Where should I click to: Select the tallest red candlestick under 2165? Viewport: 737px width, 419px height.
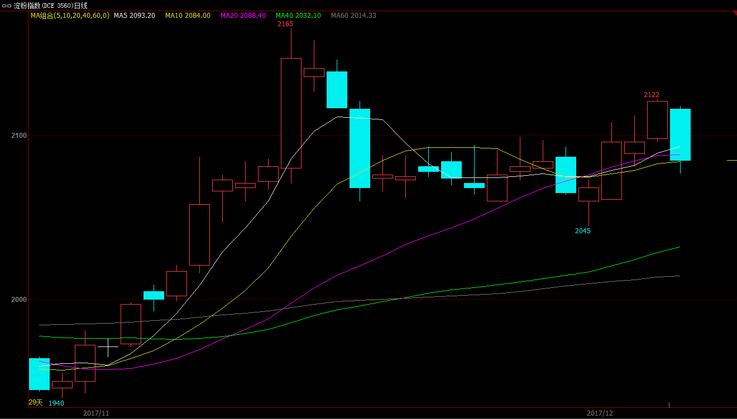click(x=291, y=113)
